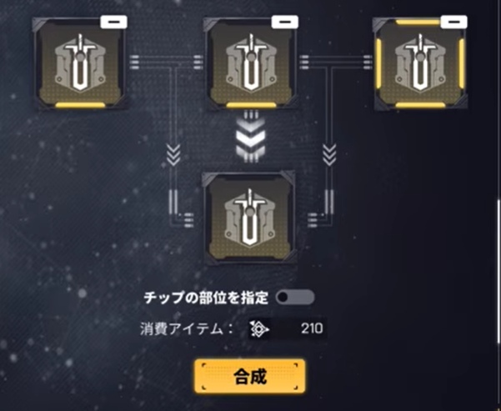Click the right branch small chevron arrows
The image size is (501, 411).
click(329, 155)
